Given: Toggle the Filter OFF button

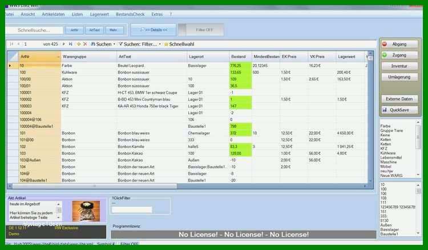Looking at the screenshot, I should point(201,30).
